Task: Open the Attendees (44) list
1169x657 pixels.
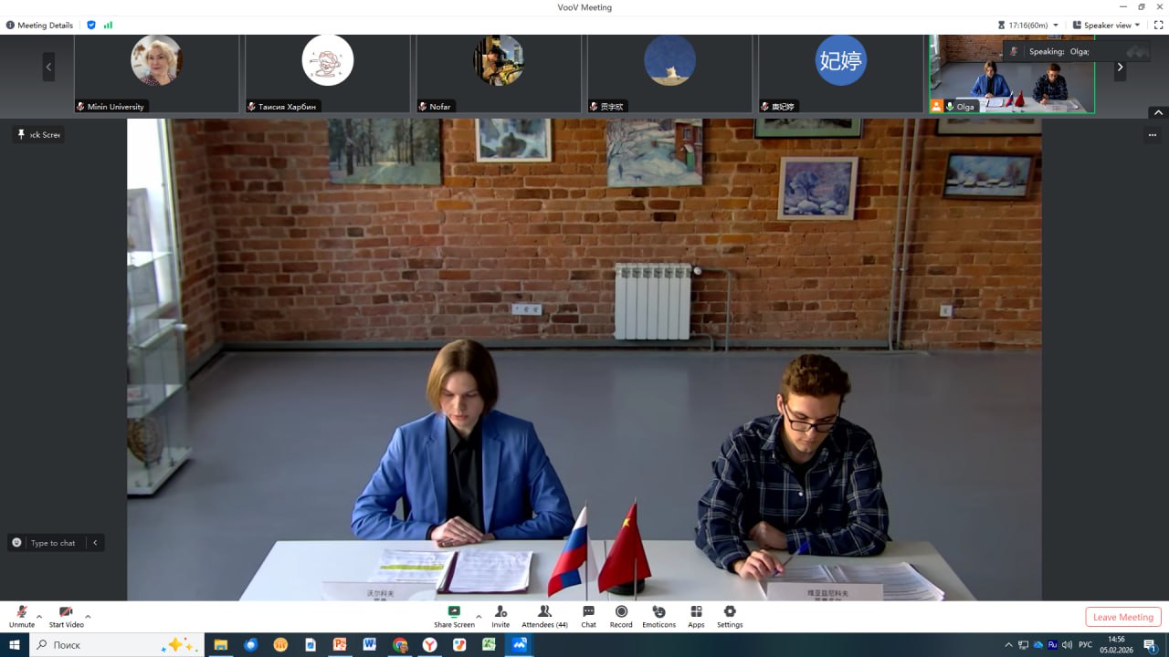Action: click(544, 612)
